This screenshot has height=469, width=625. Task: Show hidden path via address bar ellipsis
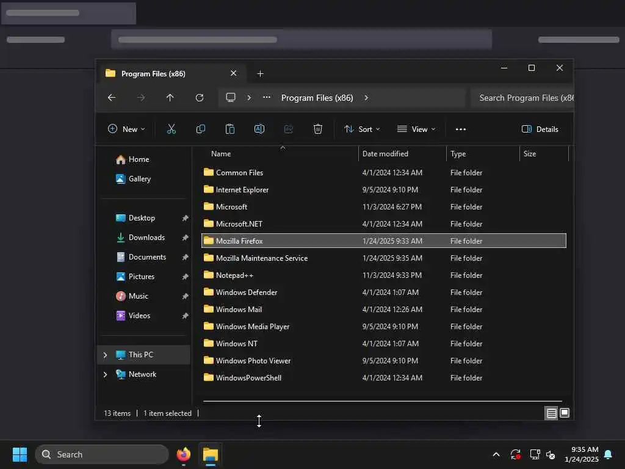(267, 98)
